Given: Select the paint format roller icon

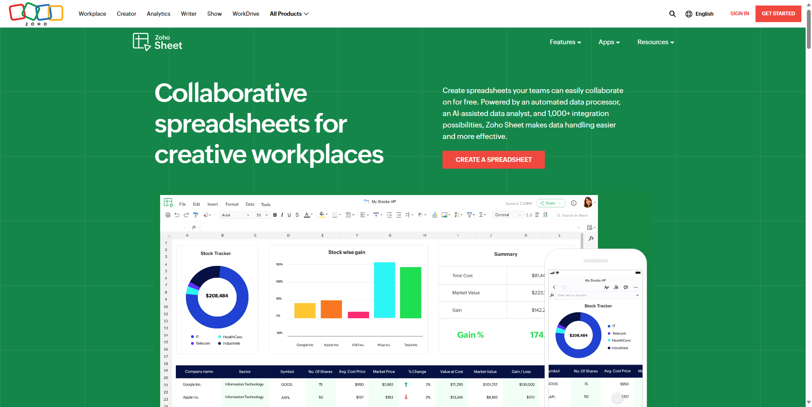Looking at the screenshot, I should click(195, 215).
